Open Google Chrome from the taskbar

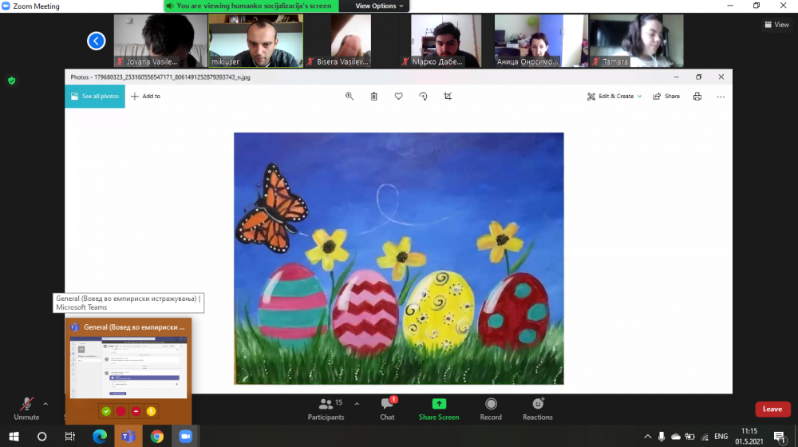pos(157,437)
